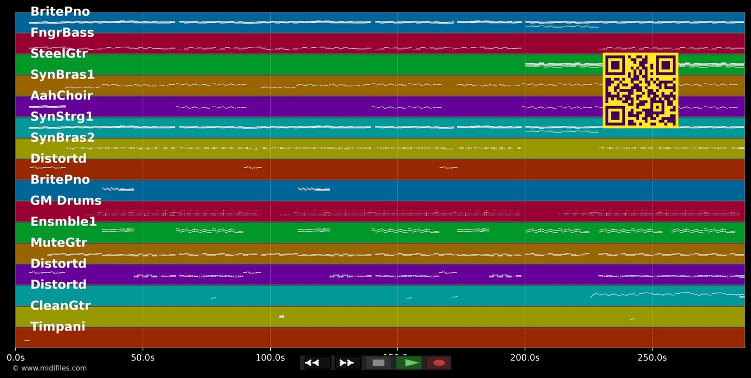This screenshot has width=751, height=378.
Task: Select the AahChoir track label
Action: click(x=62, y=96)
